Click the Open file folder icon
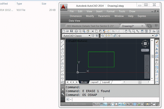 click(67, 31)
